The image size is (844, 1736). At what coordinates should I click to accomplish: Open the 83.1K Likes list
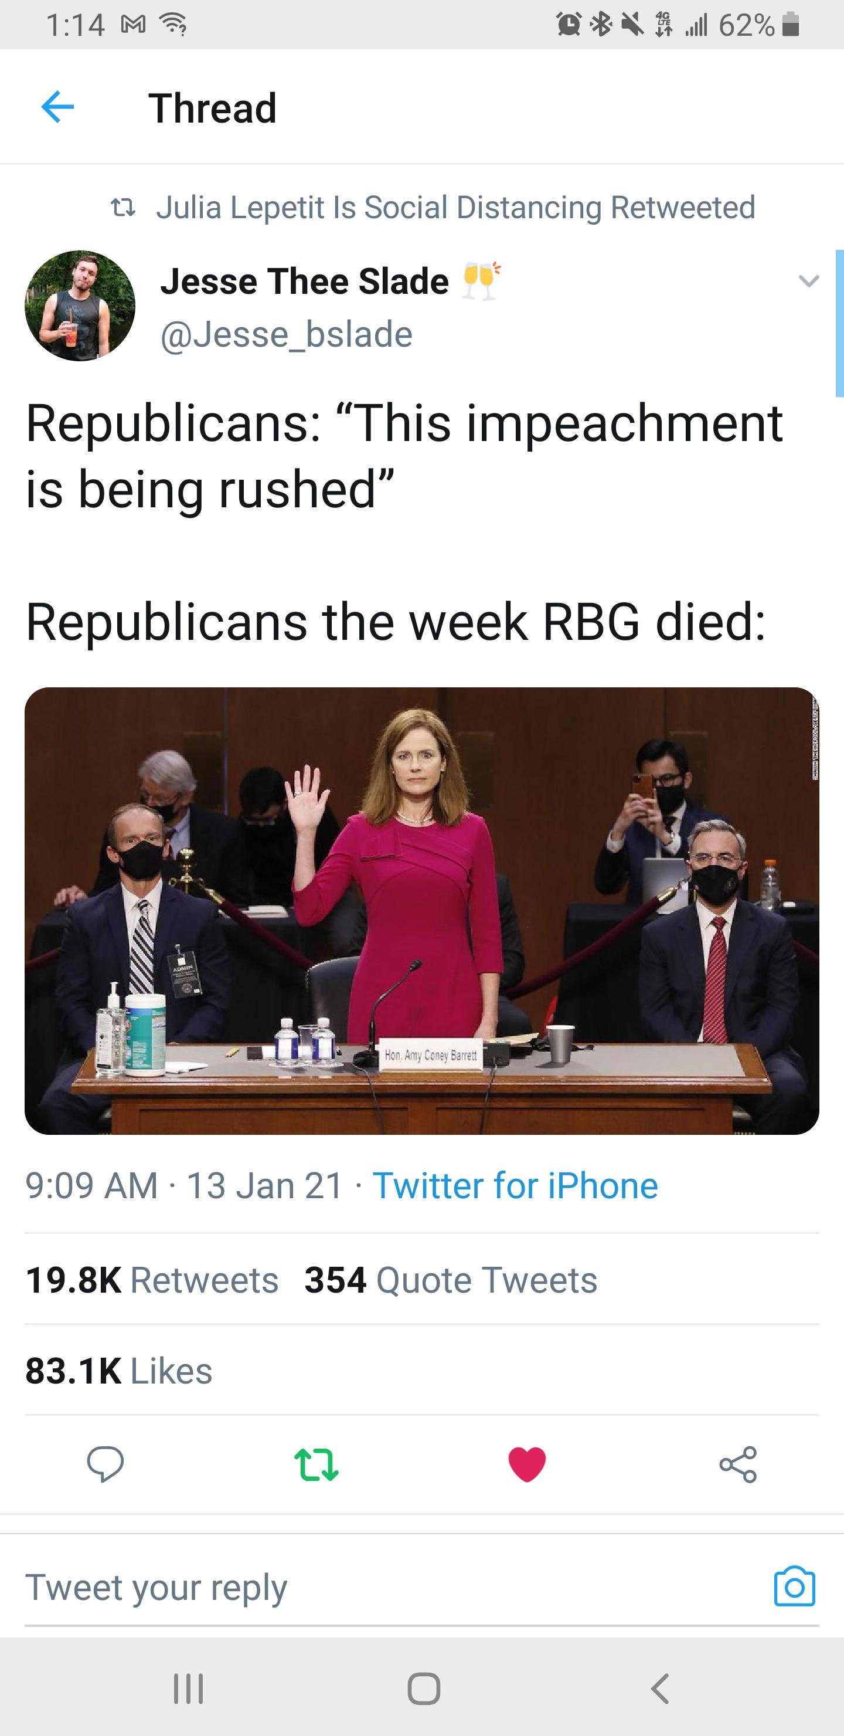pos(119,1371)
